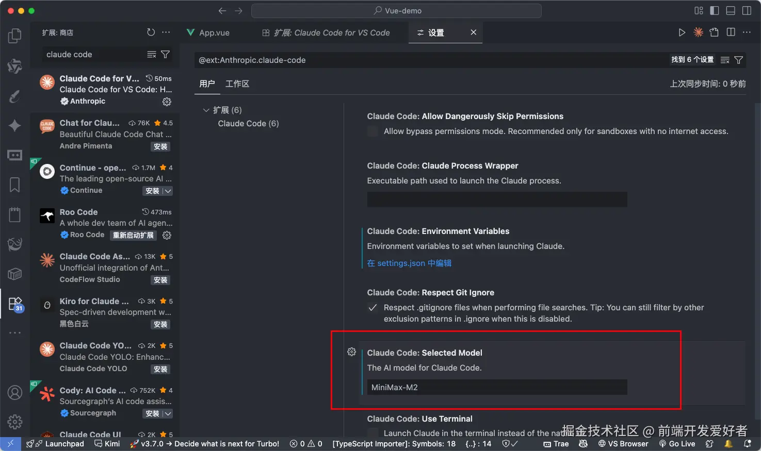
Task: Click 重新启动扩展 for Roo Code
Action: (133, 235)
